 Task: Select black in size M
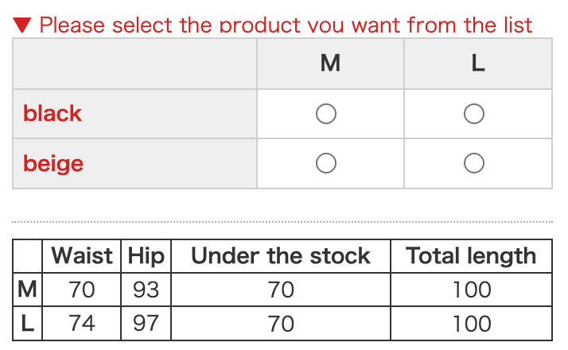click(326, 115)
